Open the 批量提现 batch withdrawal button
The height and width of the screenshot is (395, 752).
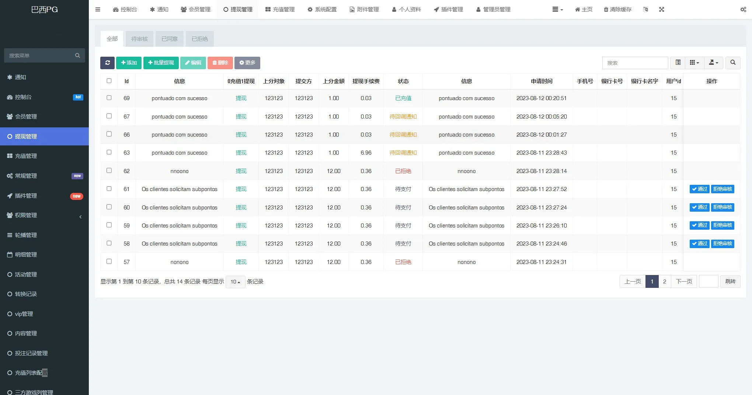(x=161, y=63)
